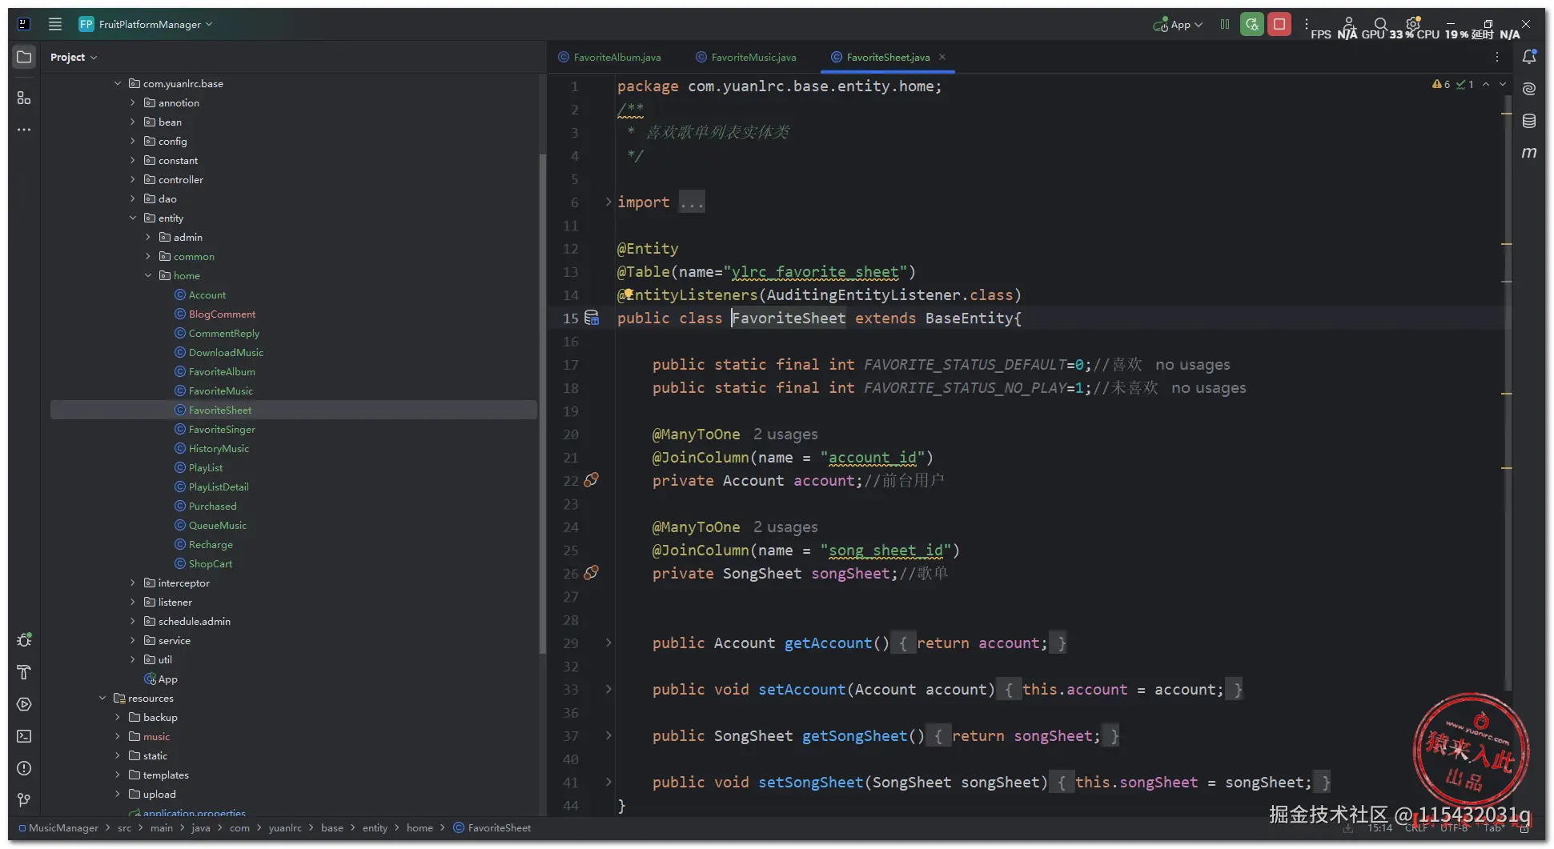Stop the running App process
The height and width of the screenshot is (849, 1554).
[x=1279, y=25]
